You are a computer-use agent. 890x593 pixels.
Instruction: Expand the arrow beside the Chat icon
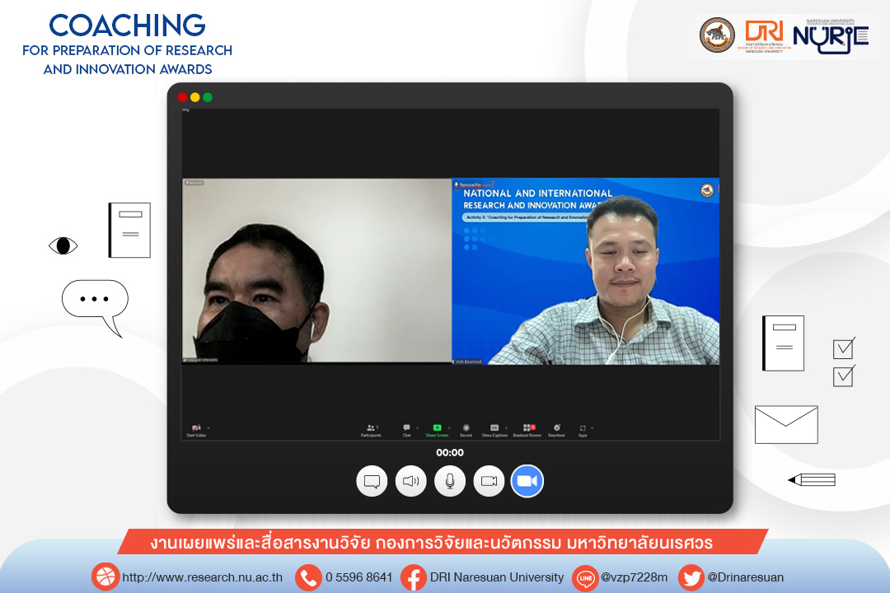coord(417,428)
